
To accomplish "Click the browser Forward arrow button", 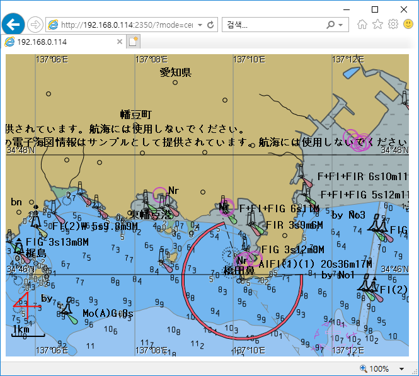I will (x=35, y=25).
